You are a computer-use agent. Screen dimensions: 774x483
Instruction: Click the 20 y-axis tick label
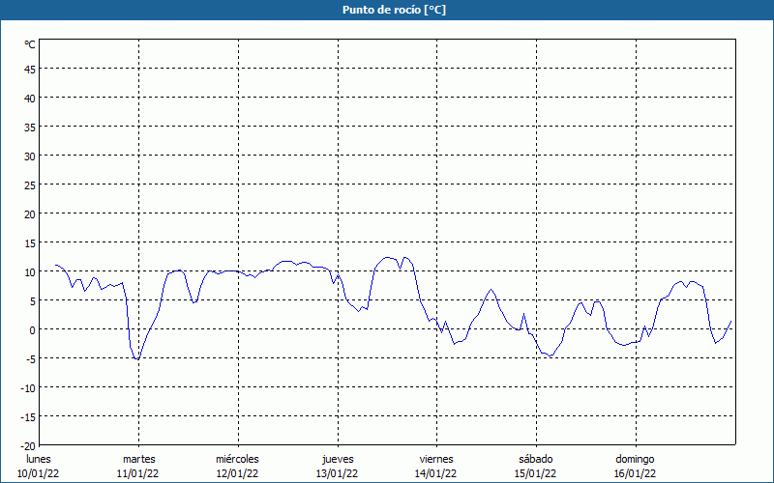click(x=30, y=213)
